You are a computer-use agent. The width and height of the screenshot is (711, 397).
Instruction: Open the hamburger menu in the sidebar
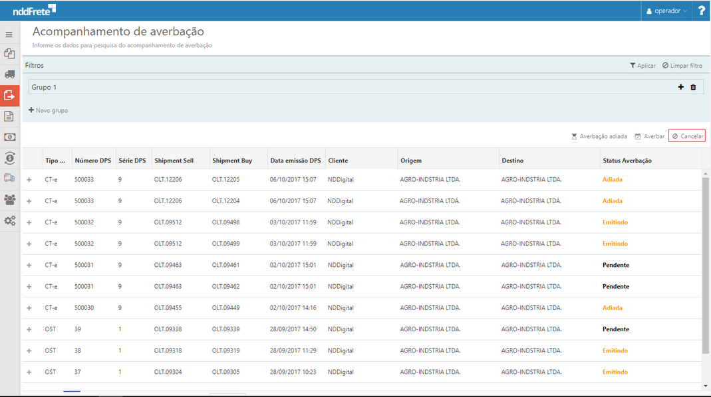pyautogui.click(x=9, y=35)
